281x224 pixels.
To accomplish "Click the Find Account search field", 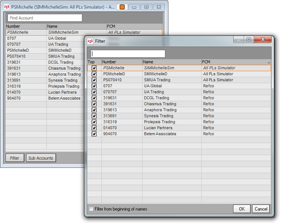I will (45, 18).
